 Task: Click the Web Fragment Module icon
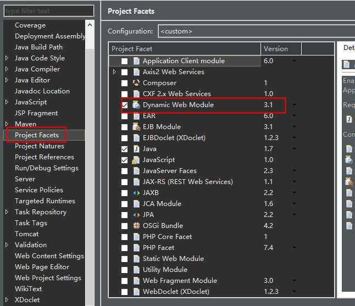click(x=136, y=281)
